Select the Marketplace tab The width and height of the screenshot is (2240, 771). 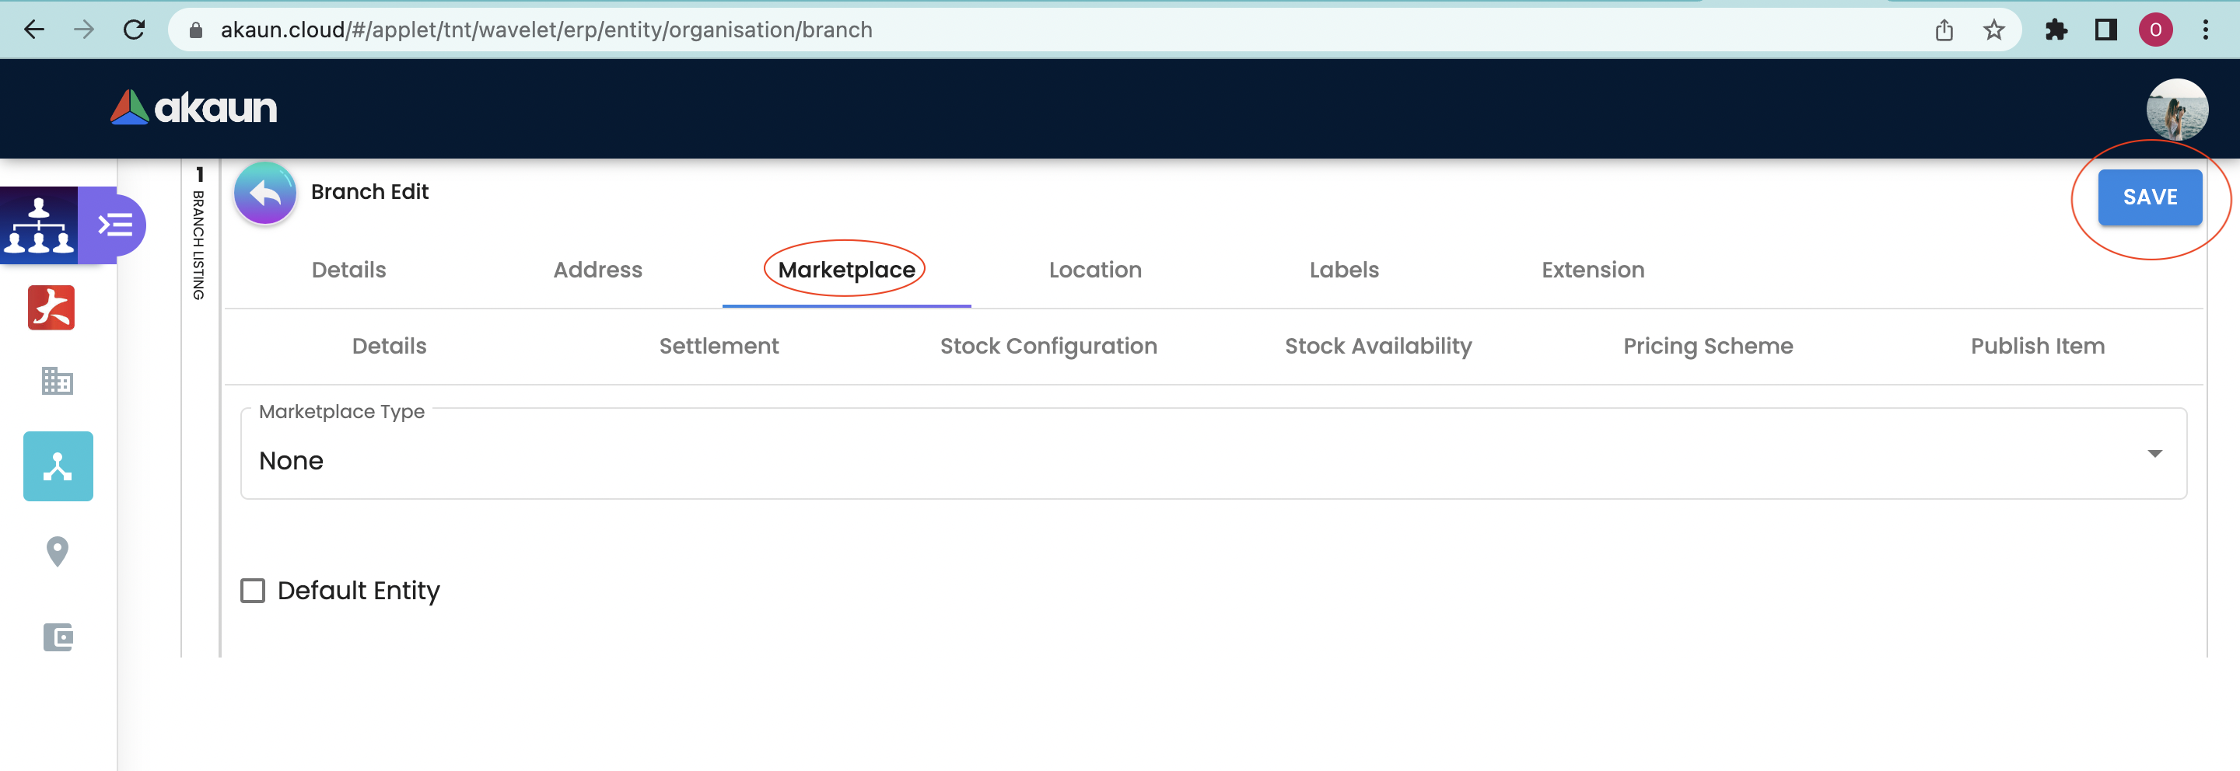click(846, 270)
